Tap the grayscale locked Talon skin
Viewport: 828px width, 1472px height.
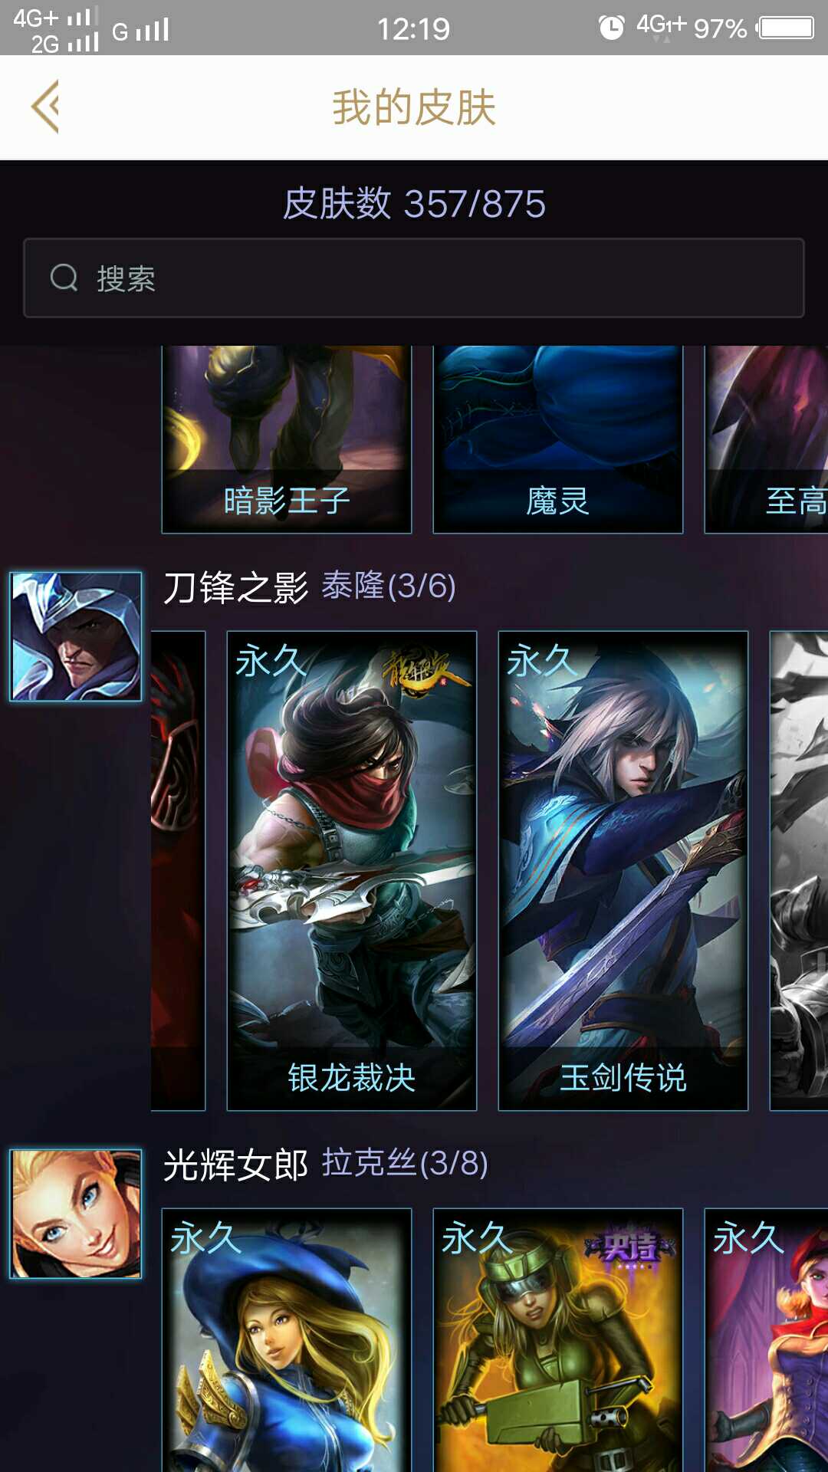[x=799, y=870]
